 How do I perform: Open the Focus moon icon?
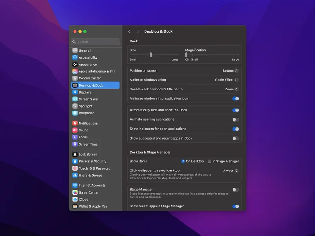[75, 137]
